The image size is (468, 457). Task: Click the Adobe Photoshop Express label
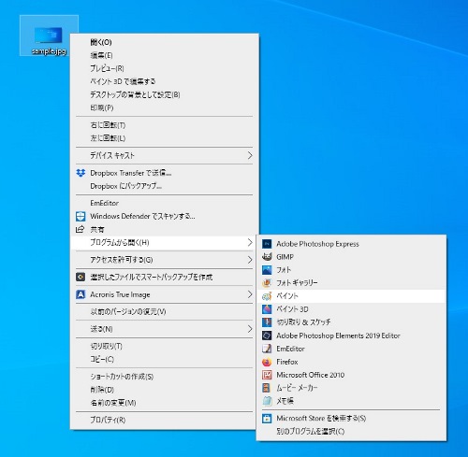317,244
